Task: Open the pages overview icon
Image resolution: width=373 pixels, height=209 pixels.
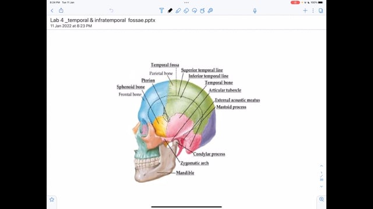Action: 321,10
